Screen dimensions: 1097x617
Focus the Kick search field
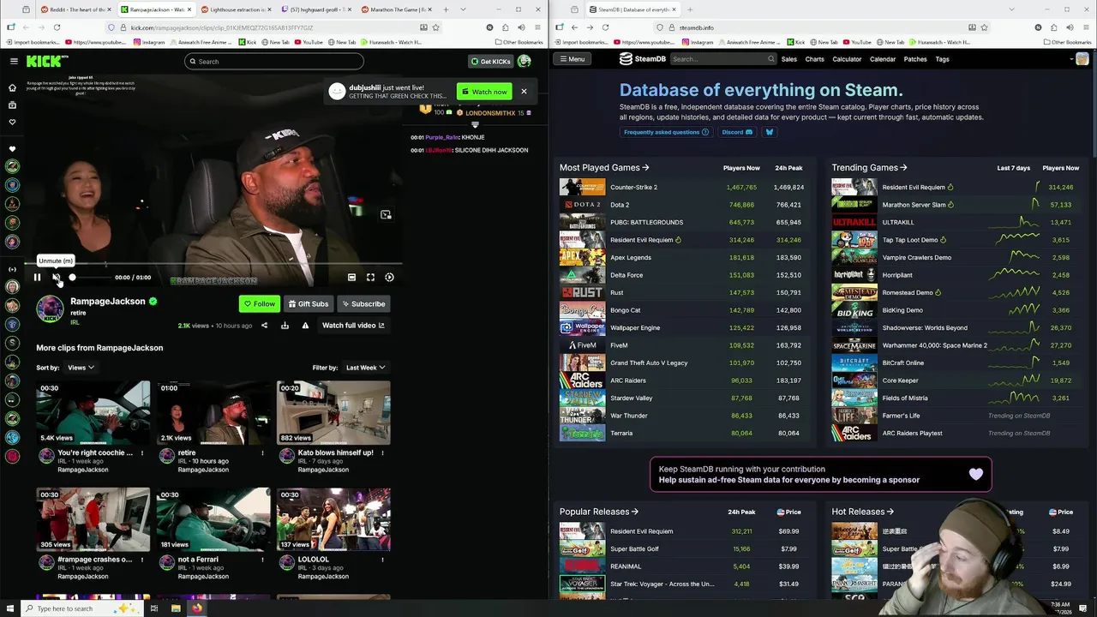(274, 62)
